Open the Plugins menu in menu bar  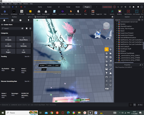(15, 4)
